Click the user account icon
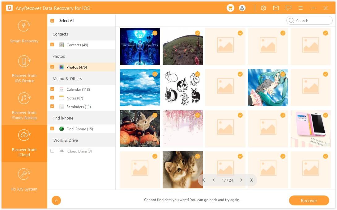Screen dimensions: 337x210 click(242, 8)
